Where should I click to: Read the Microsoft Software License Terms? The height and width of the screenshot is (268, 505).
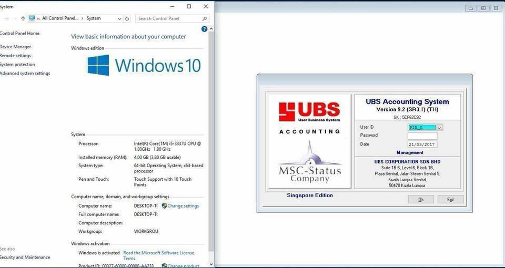(159, 255)
